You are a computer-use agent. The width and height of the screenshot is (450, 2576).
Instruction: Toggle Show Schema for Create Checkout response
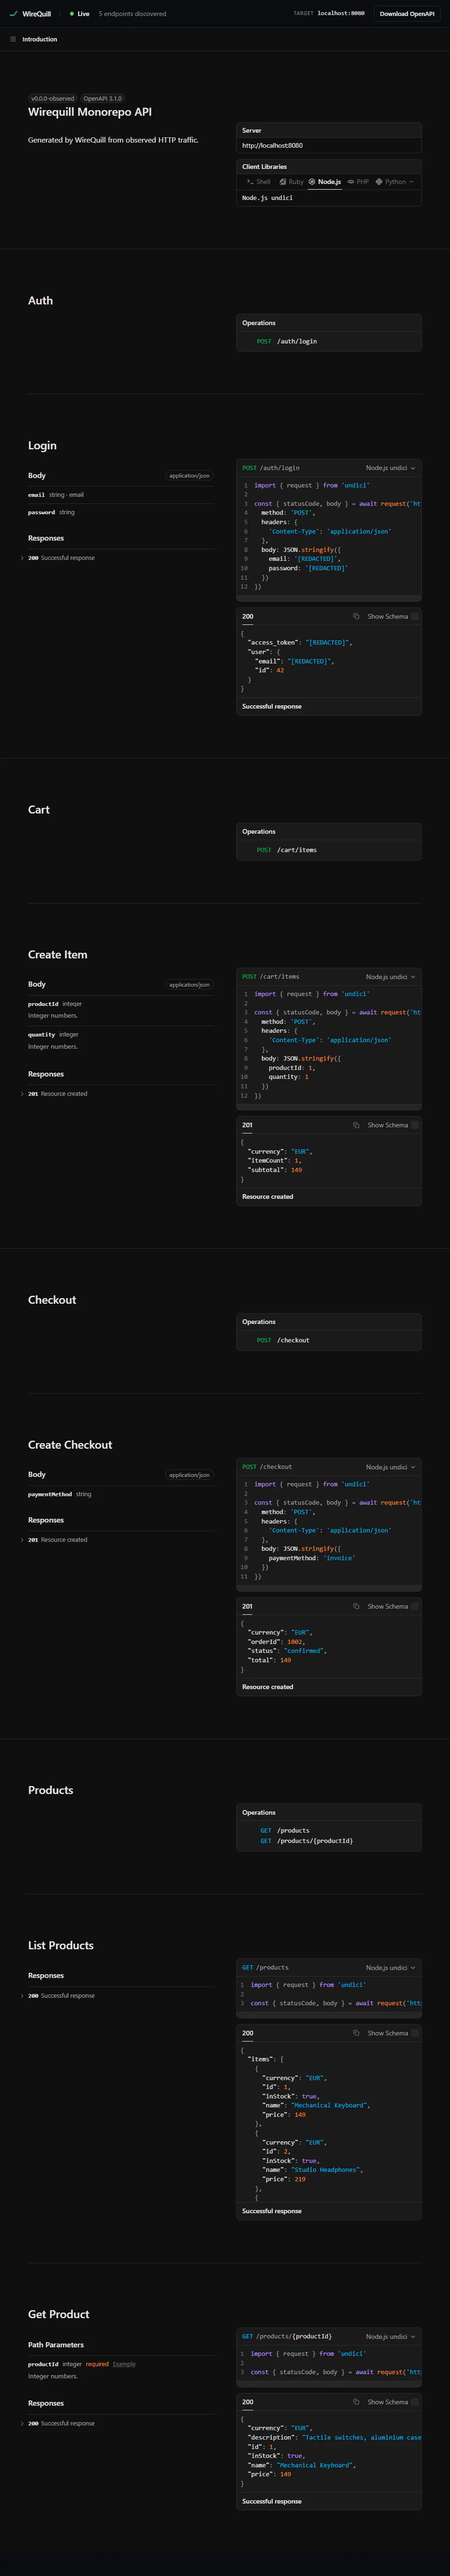(393, 1606)
